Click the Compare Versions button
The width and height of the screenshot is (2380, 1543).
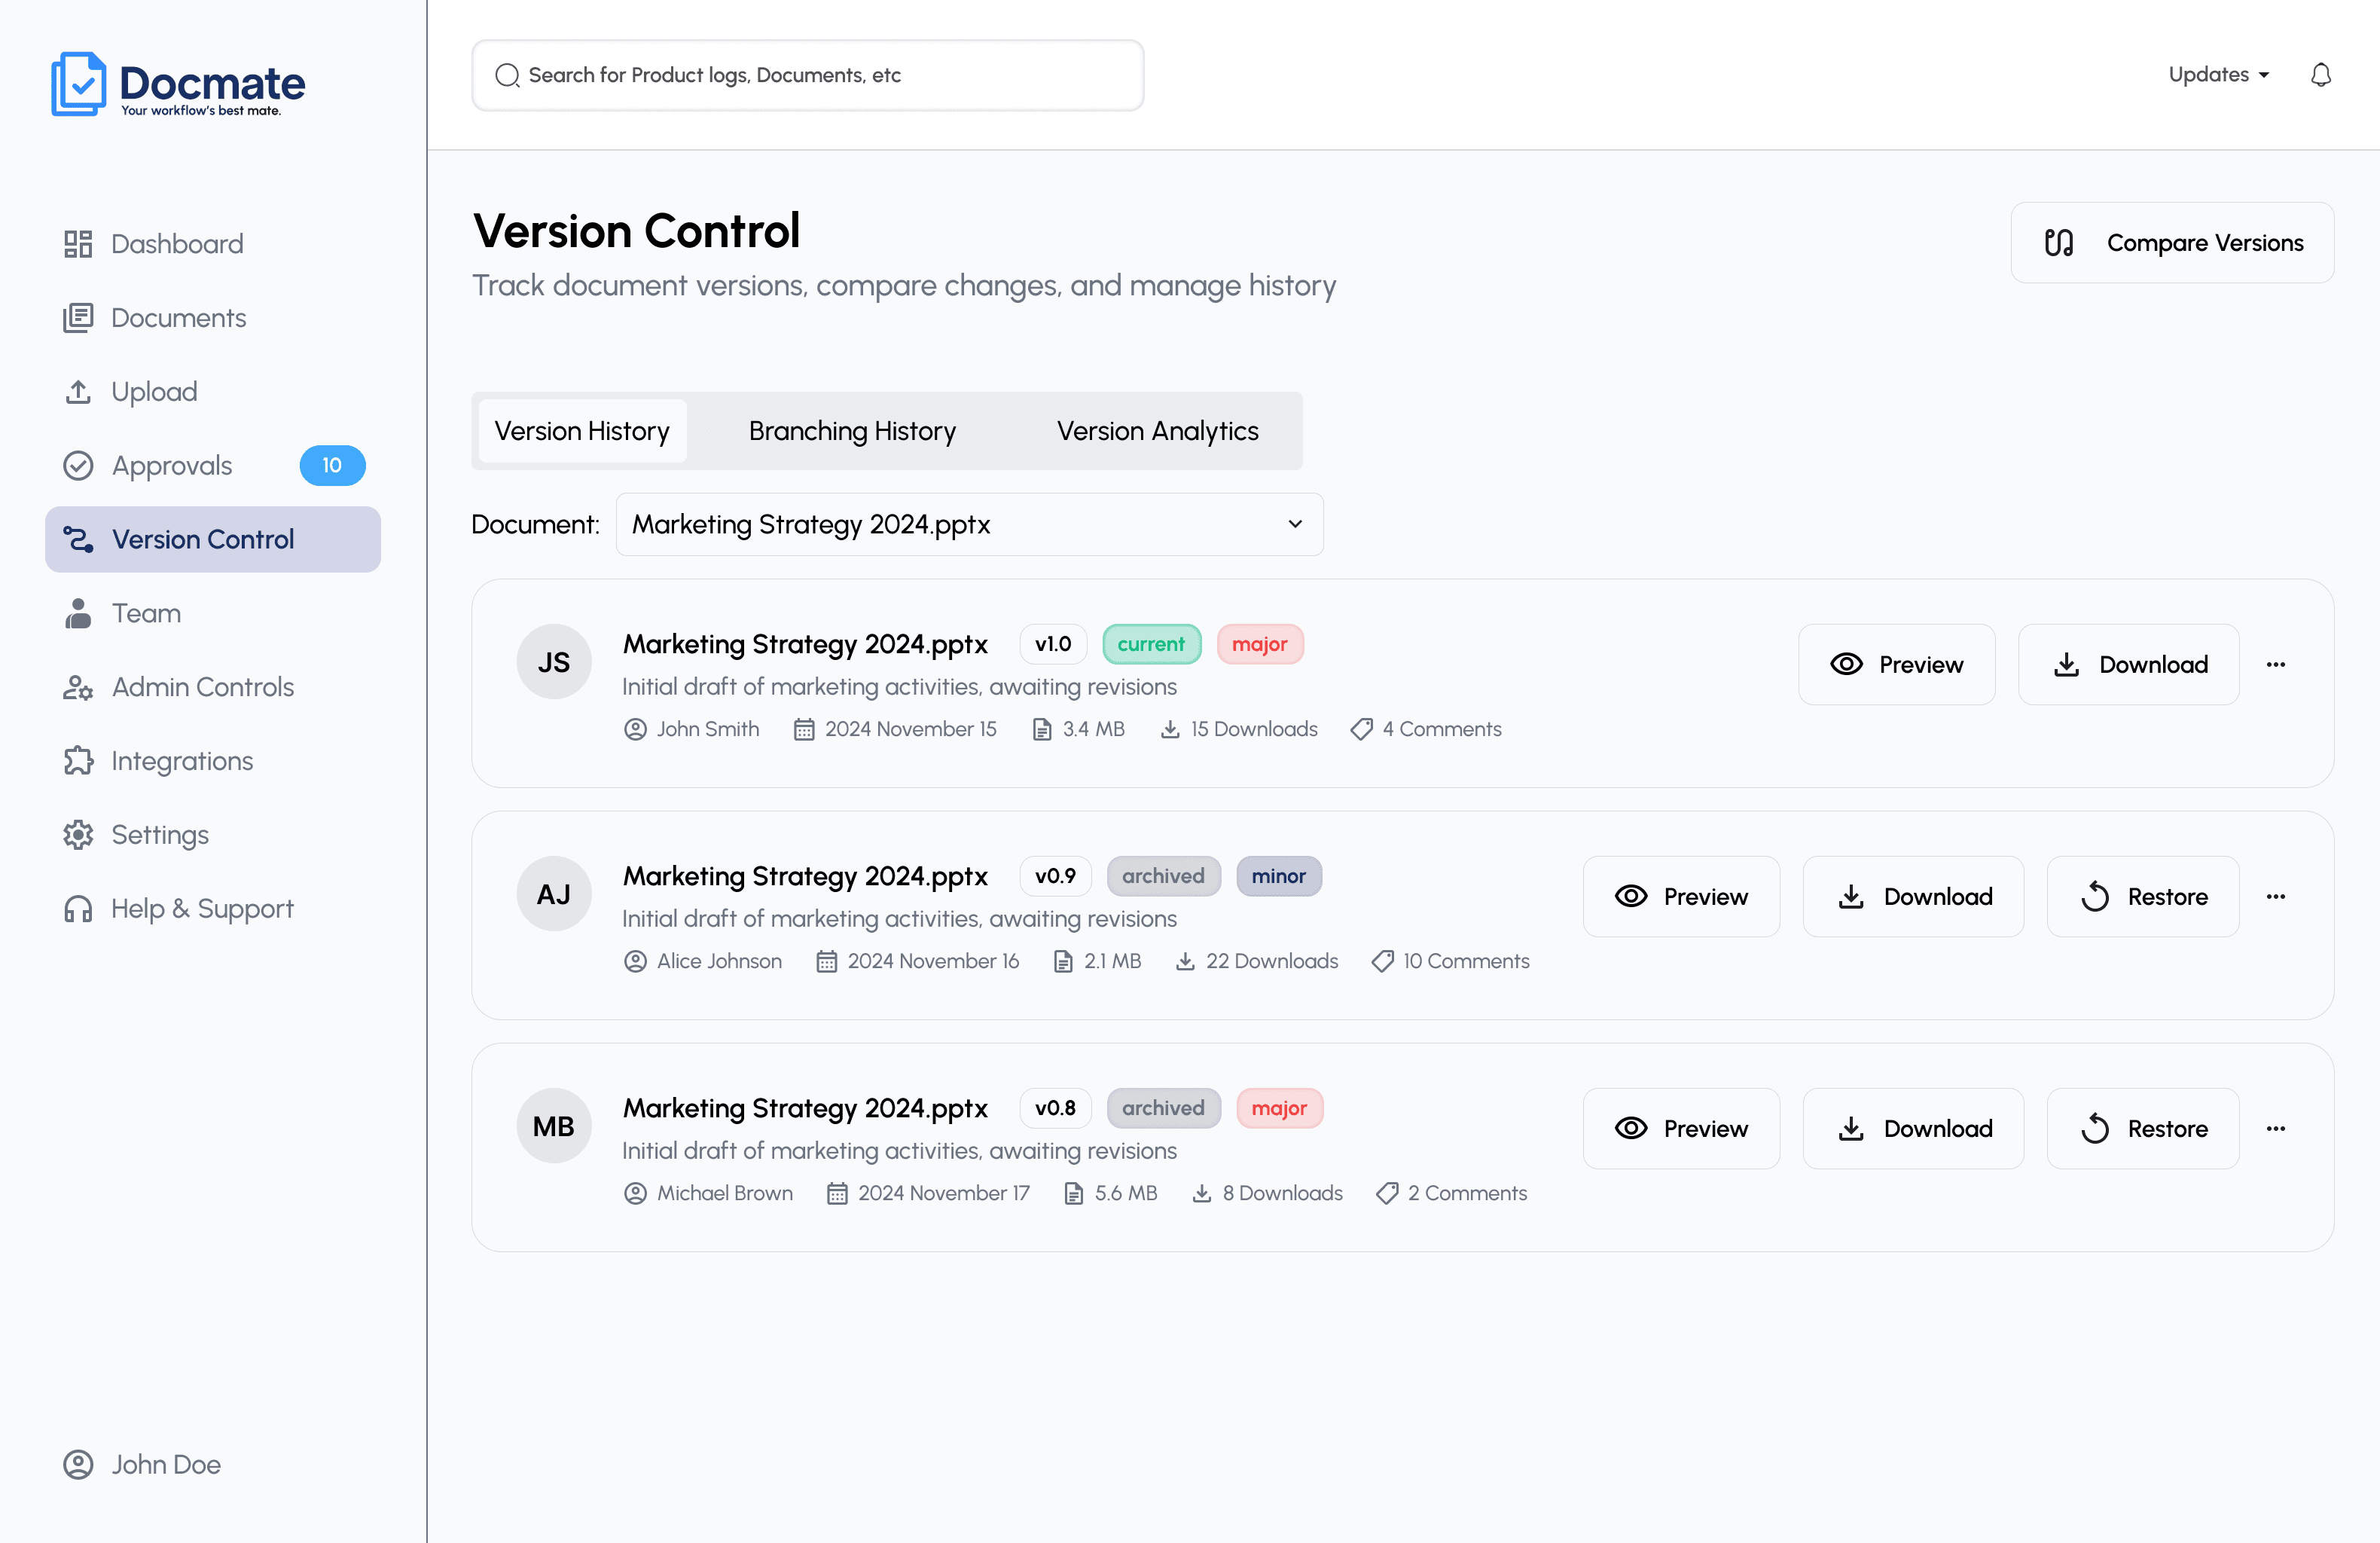[2172, 243]
